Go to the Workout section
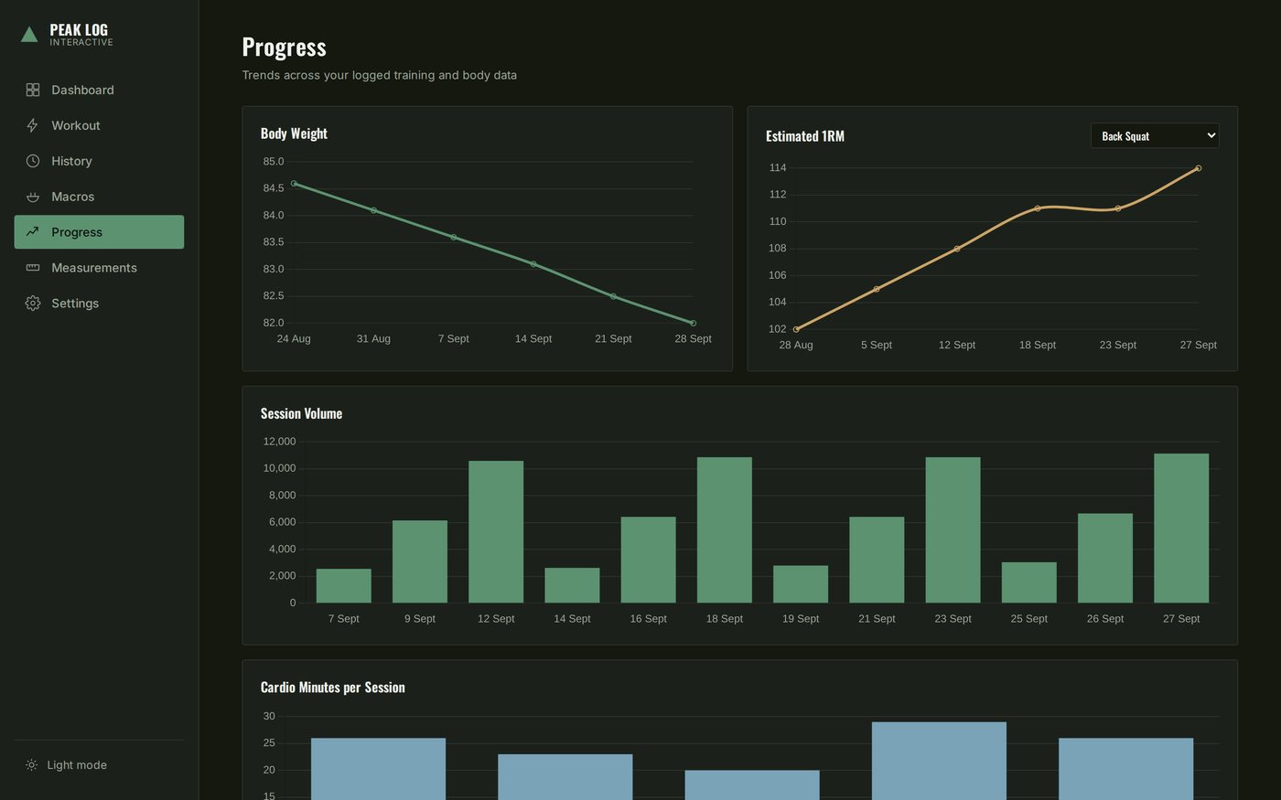 (x=99, y=125)
